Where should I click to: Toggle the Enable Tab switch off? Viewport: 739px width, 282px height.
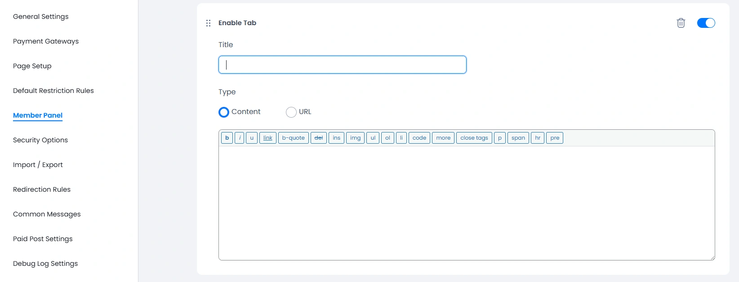[706, 22]
